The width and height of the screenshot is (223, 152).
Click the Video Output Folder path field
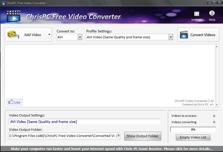coord(62,136)
